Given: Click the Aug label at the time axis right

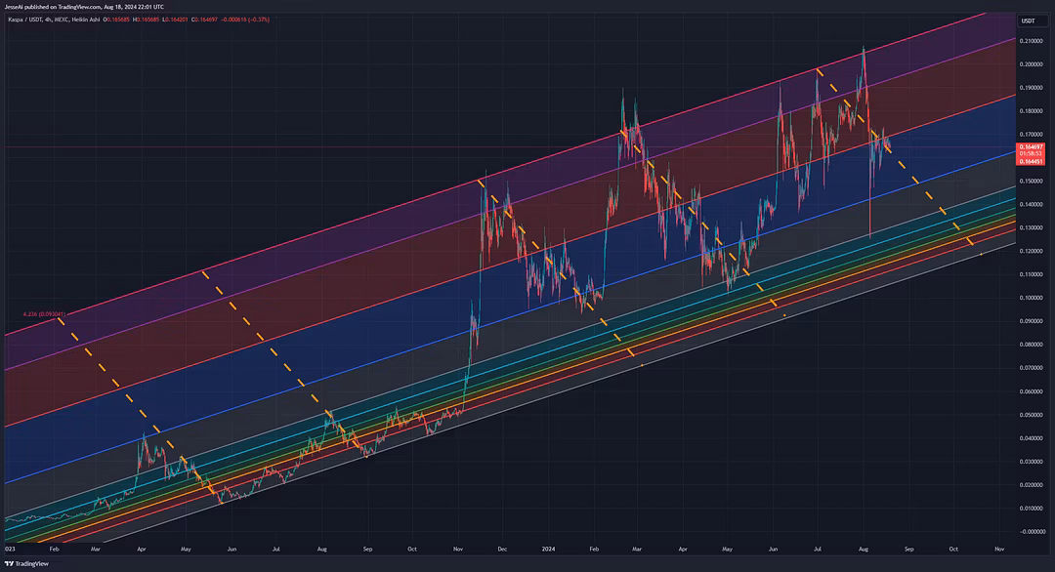Looking at the screenshot, I should click(x=863, y=551).
